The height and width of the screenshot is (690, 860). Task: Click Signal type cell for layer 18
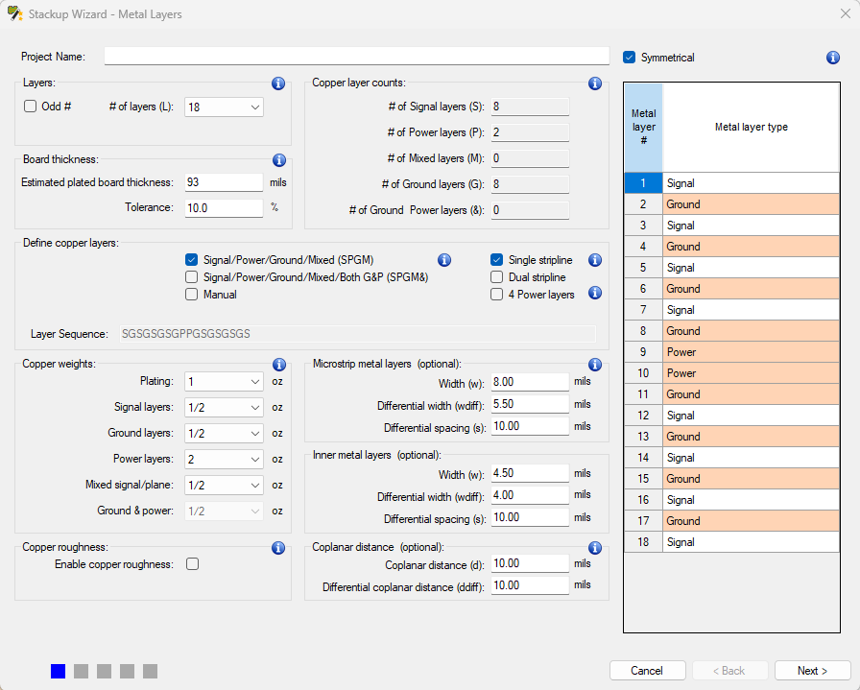click(x=751, y=542)
